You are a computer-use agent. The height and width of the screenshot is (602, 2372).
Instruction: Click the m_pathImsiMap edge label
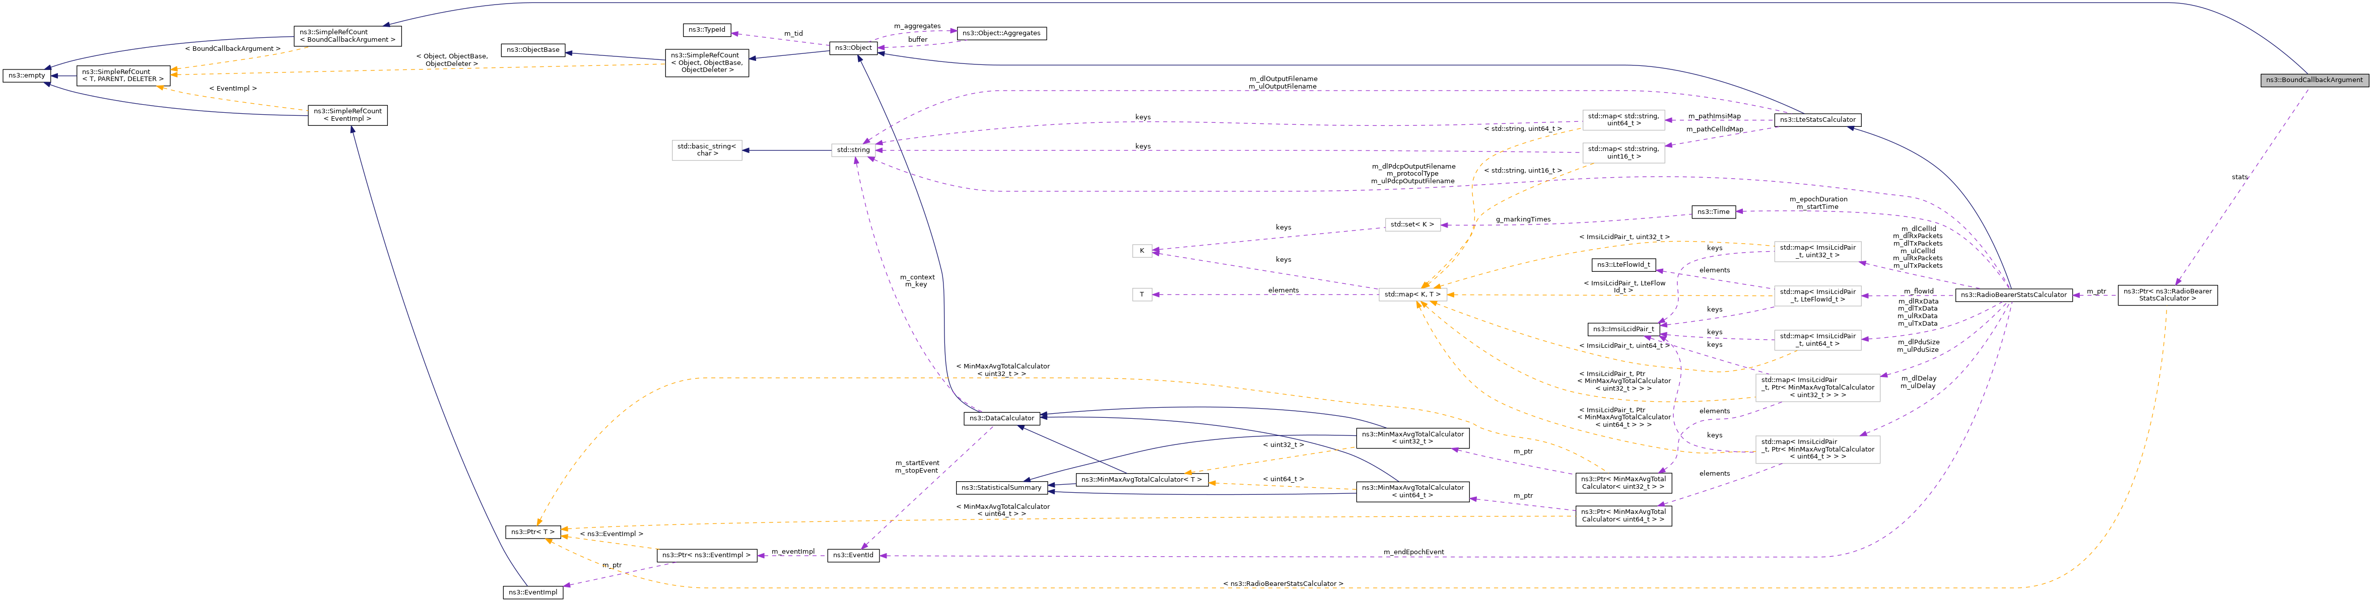1715,116
